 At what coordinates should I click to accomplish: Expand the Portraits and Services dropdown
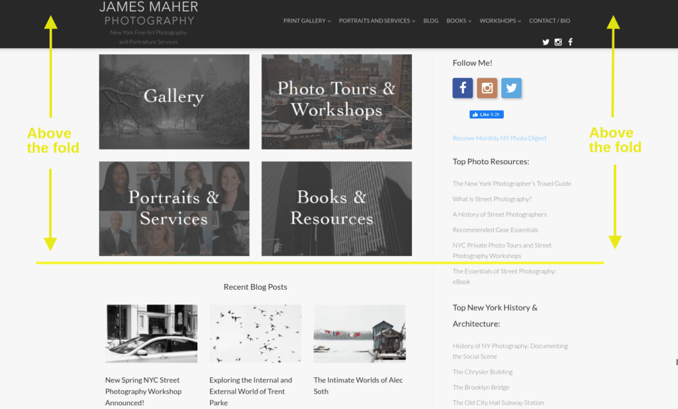tap(377, 21)
